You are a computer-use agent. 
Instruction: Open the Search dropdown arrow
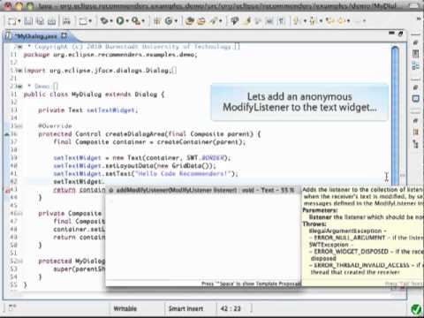pos(220,21)
